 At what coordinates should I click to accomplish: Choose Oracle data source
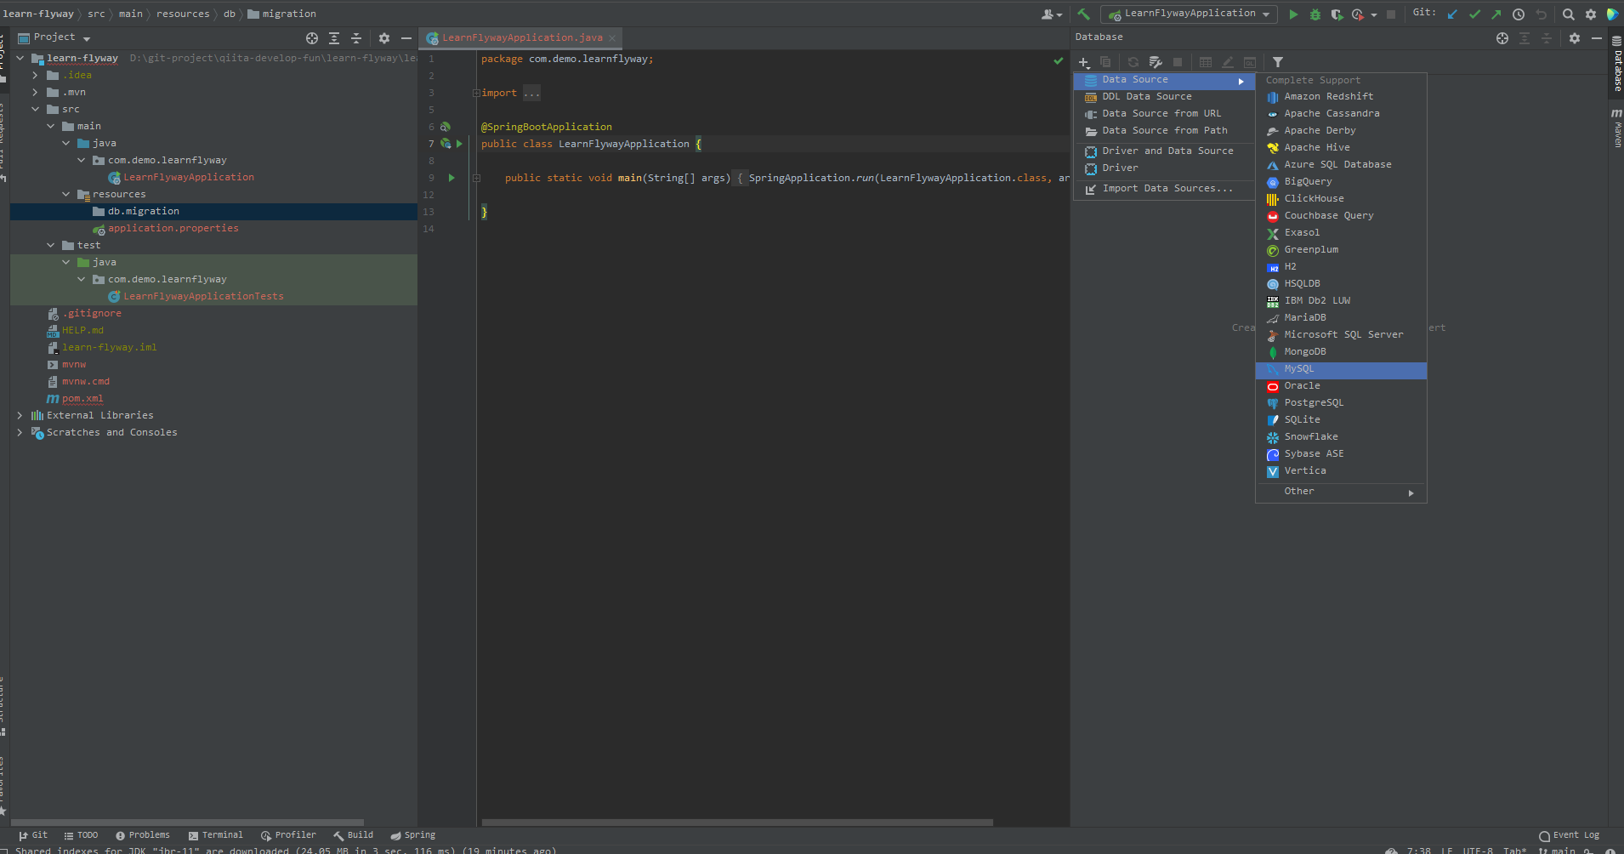tap(1341, 386)
